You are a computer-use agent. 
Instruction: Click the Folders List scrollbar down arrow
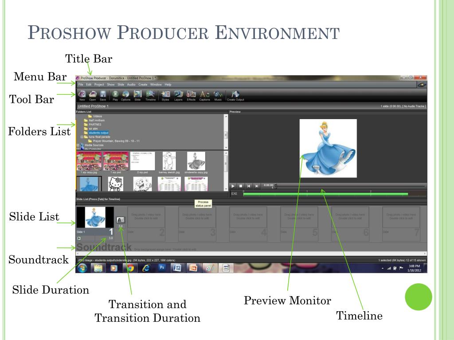226,148
